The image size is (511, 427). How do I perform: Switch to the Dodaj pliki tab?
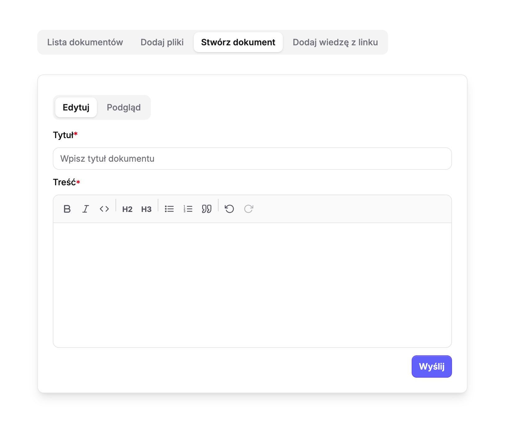(x=162, y=42)
